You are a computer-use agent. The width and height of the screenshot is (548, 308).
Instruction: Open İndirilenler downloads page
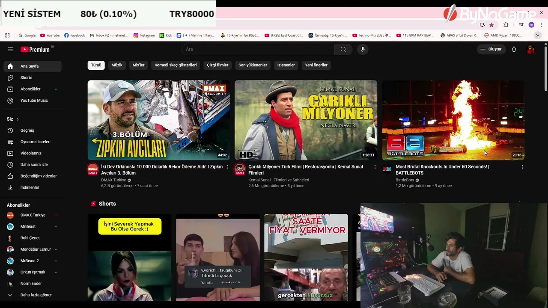point(33,187)
